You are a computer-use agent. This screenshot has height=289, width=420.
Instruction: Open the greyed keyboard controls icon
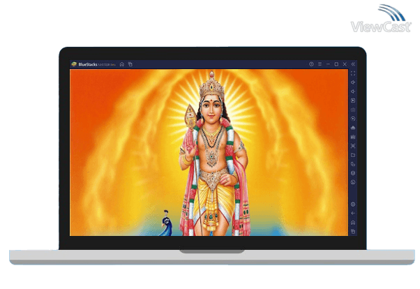click(353, 110)
